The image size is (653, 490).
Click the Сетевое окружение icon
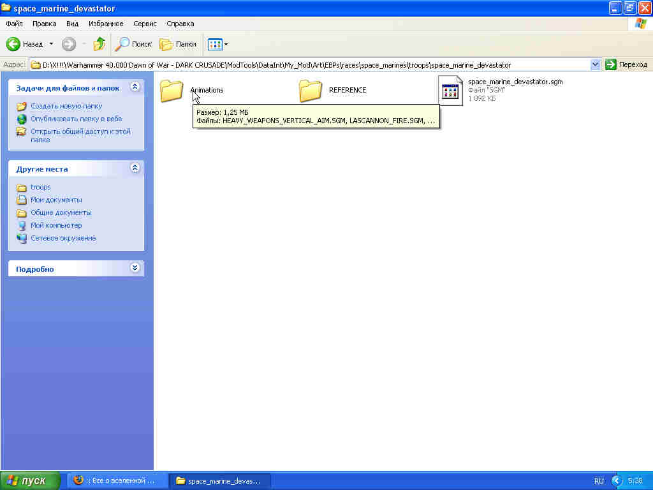(x=22, y=239)
